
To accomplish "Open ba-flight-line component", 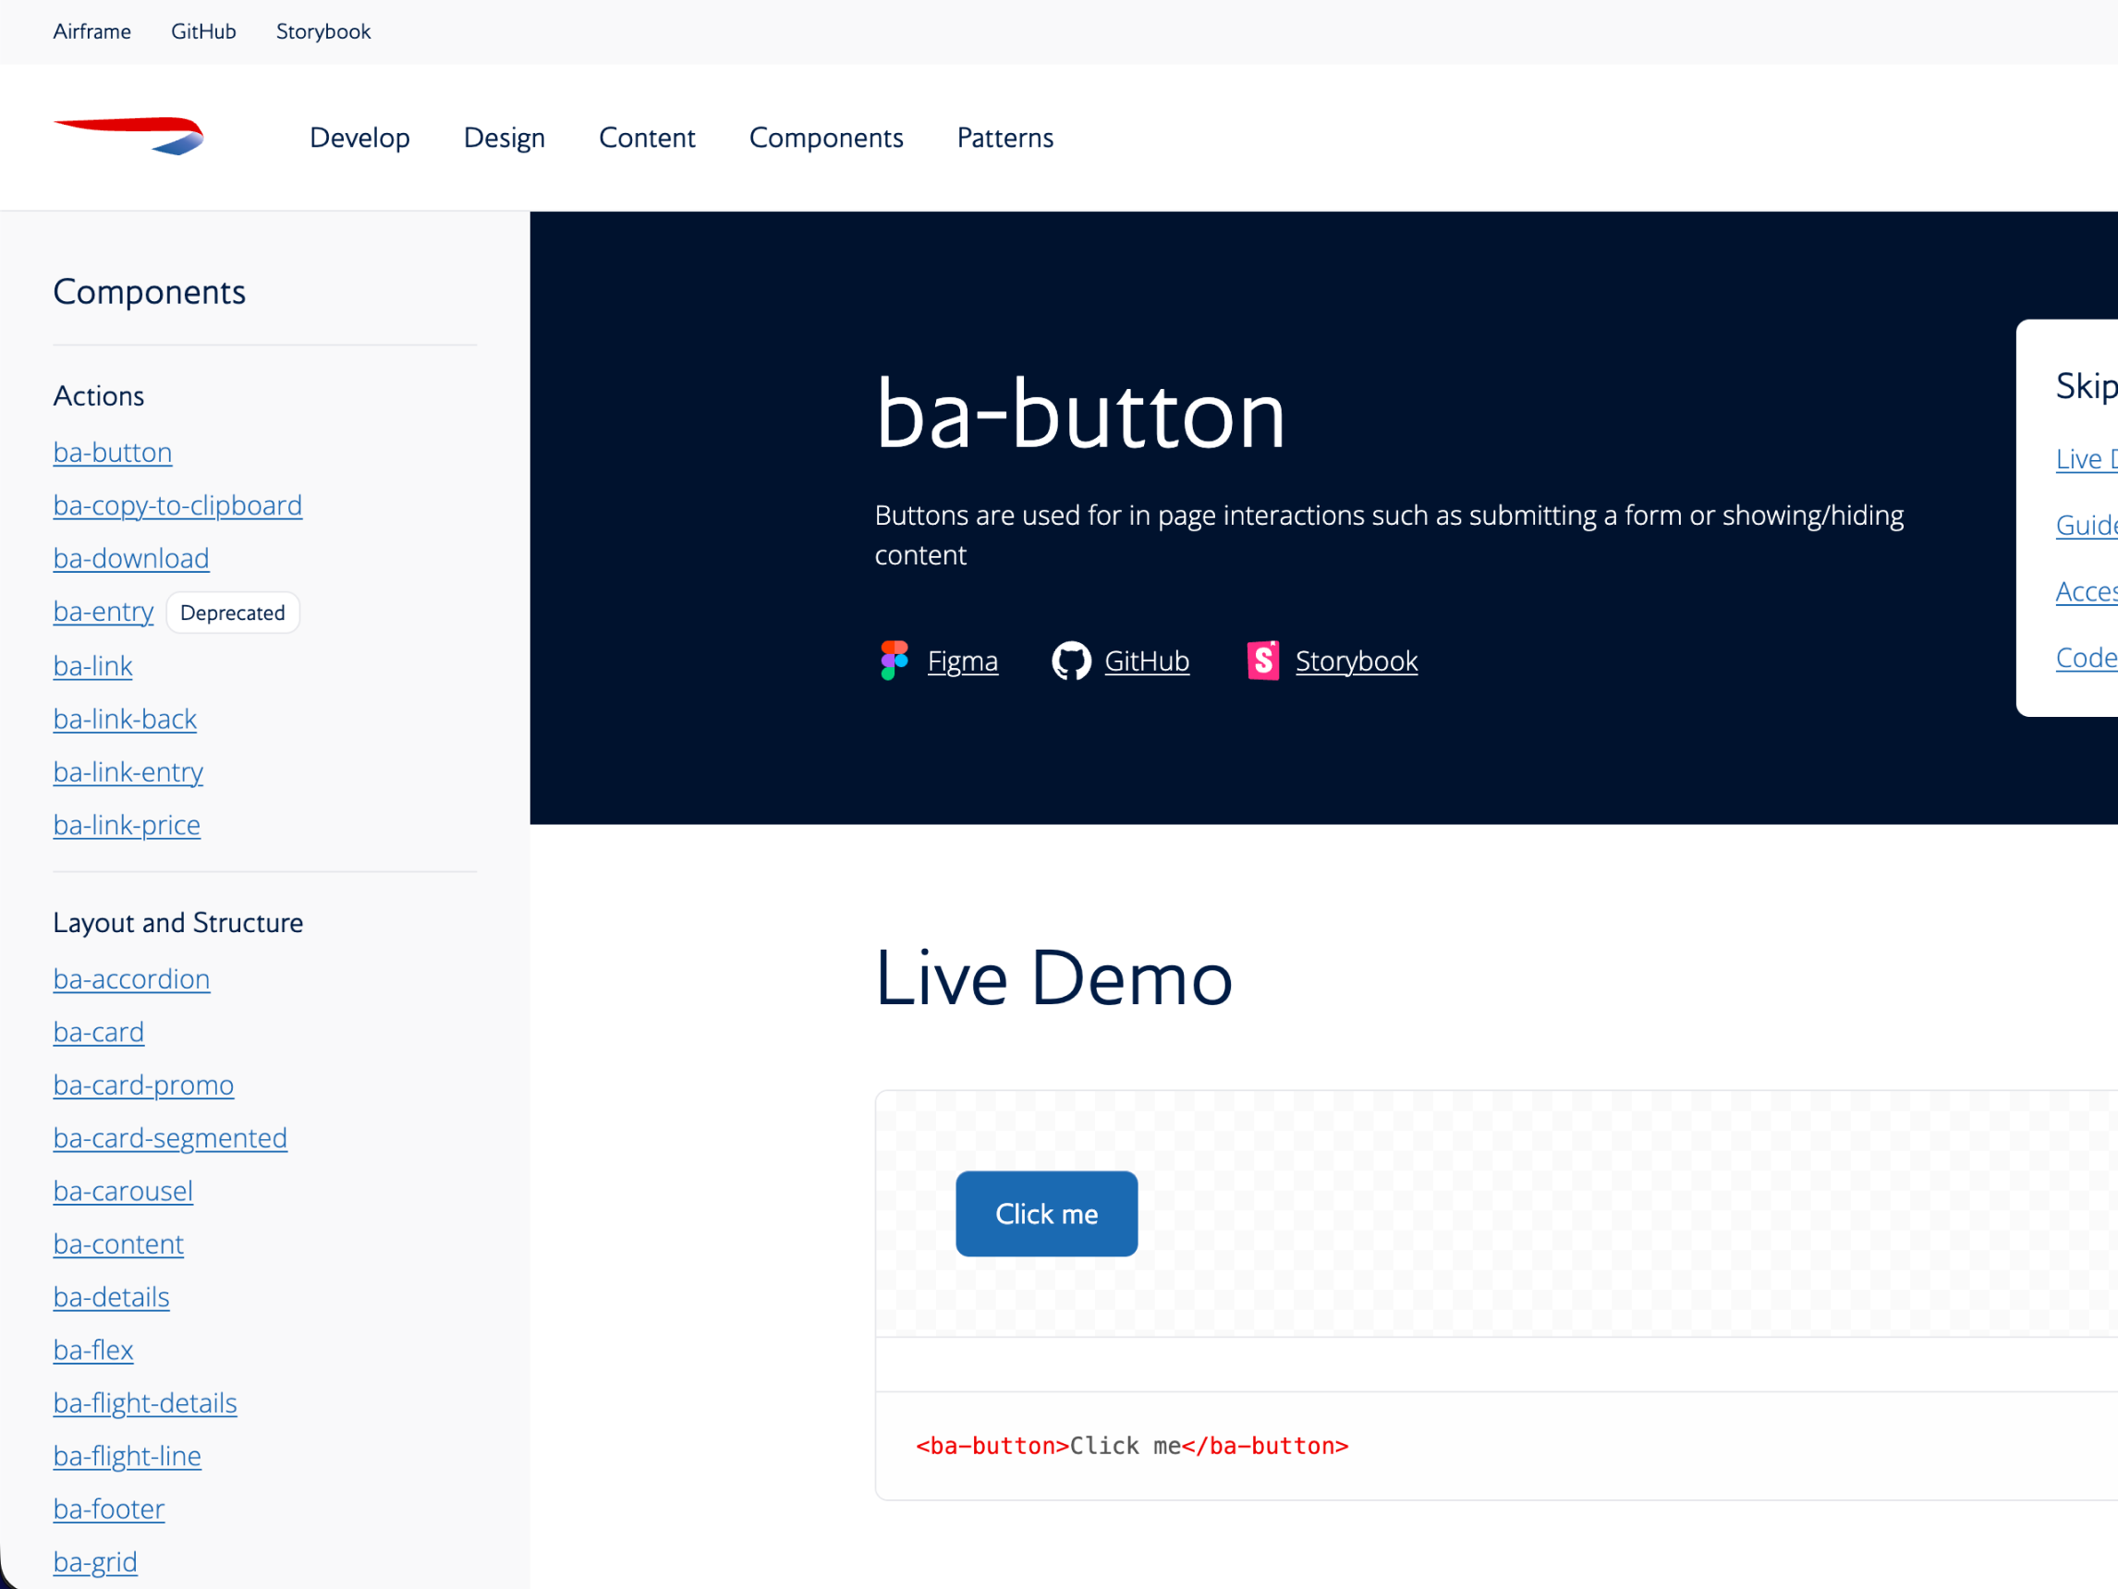I will pyautogui.click(x=128, y=1456).
